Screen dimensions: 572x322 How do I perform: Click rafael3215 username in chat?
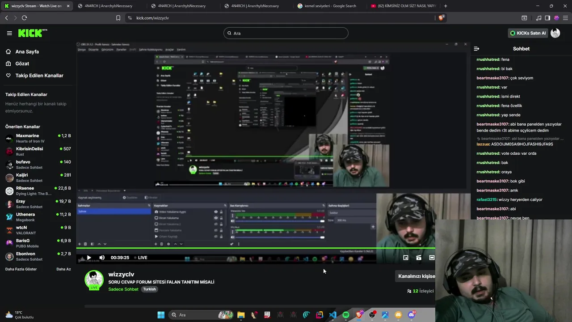487,199
